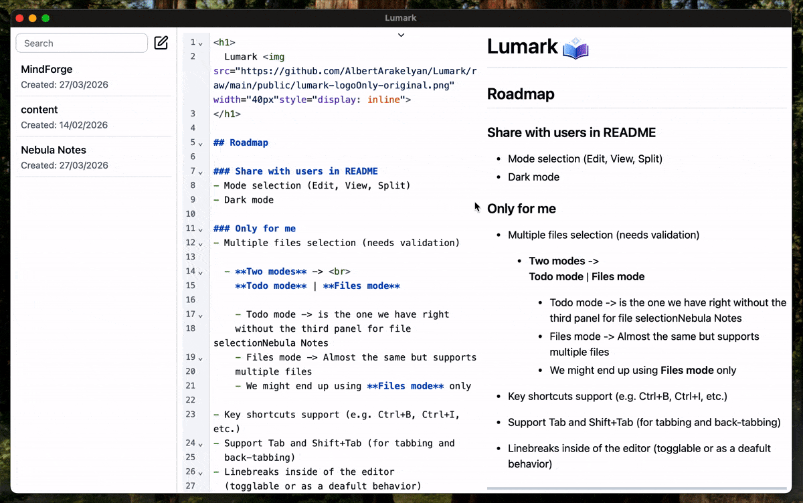Fold the Support Tab item at line 24
This screenshot has height=503, width=803.
(x=200, y=444)
